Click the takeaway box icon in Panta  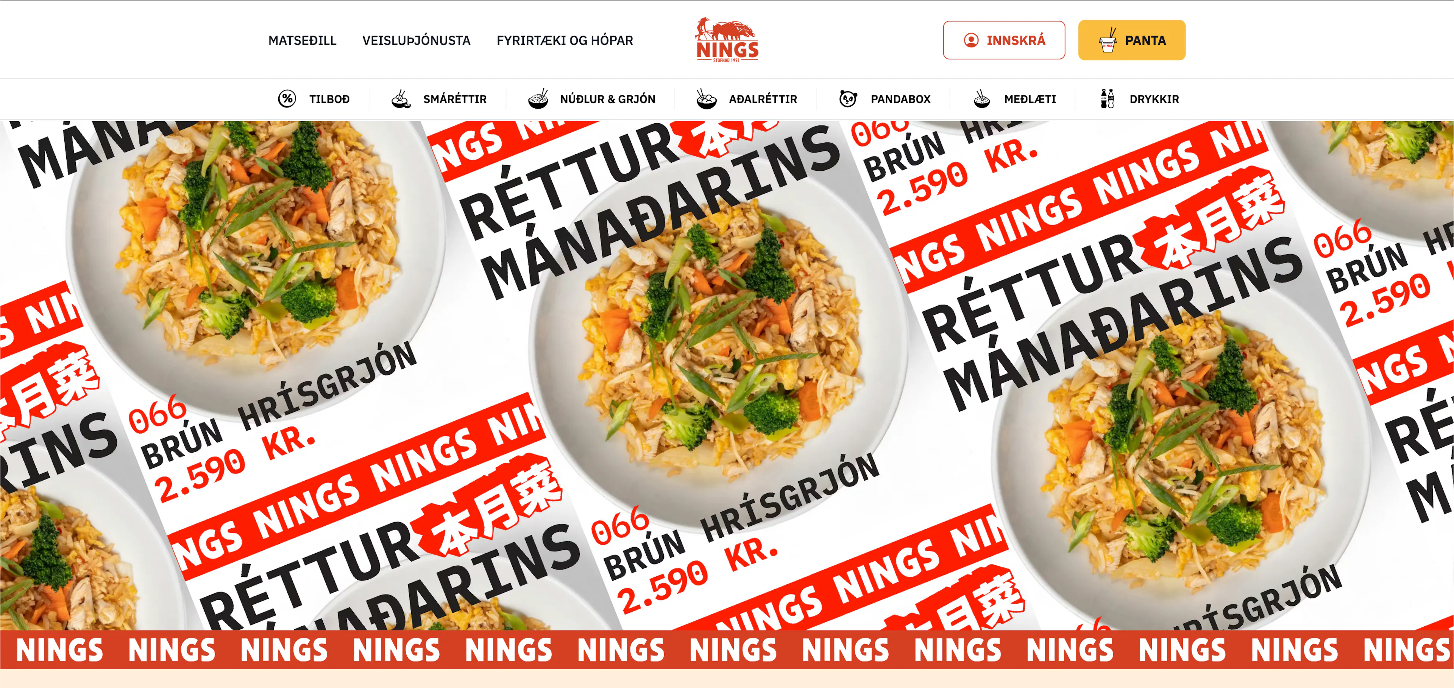[x=1108, y=40]
